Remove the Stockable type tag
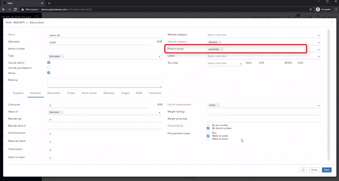The height and width of the screenshot is (181, 339). 62,57
